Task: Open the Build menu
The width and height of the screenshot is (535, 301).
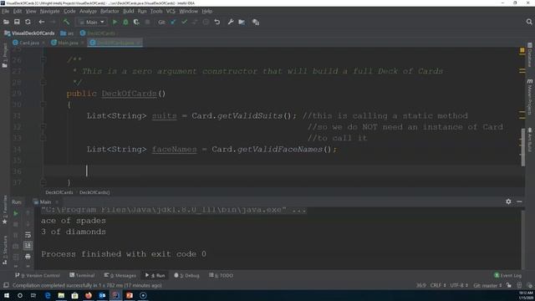Action: pos(128,11)
